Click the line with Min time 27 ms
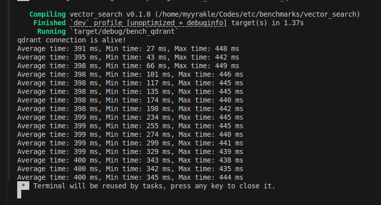 coord(128,48)
